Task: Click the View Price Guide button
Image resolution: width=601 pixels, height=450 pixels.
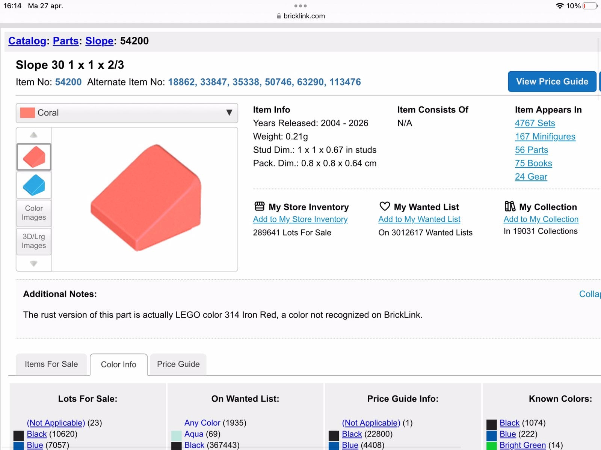Action: pos(552,81)
